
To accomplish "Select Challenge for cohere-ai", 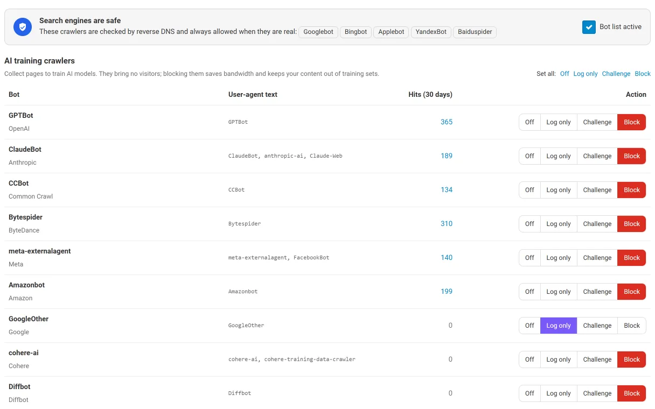I will (597, 359).
